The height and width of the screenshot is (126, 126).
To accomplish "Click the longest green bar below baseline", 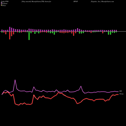I will click(29, 36).
